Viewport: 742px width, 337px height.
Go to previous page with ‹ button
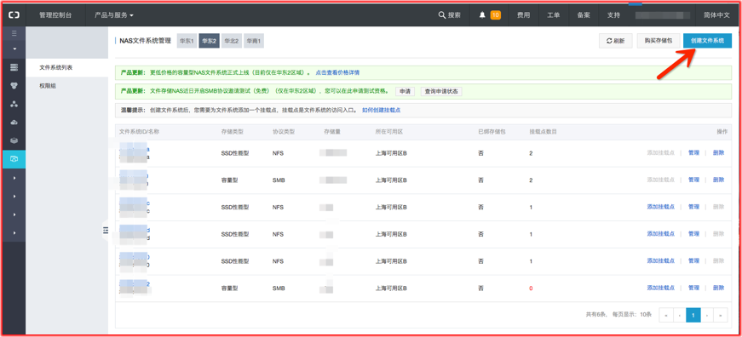[680, 315]
